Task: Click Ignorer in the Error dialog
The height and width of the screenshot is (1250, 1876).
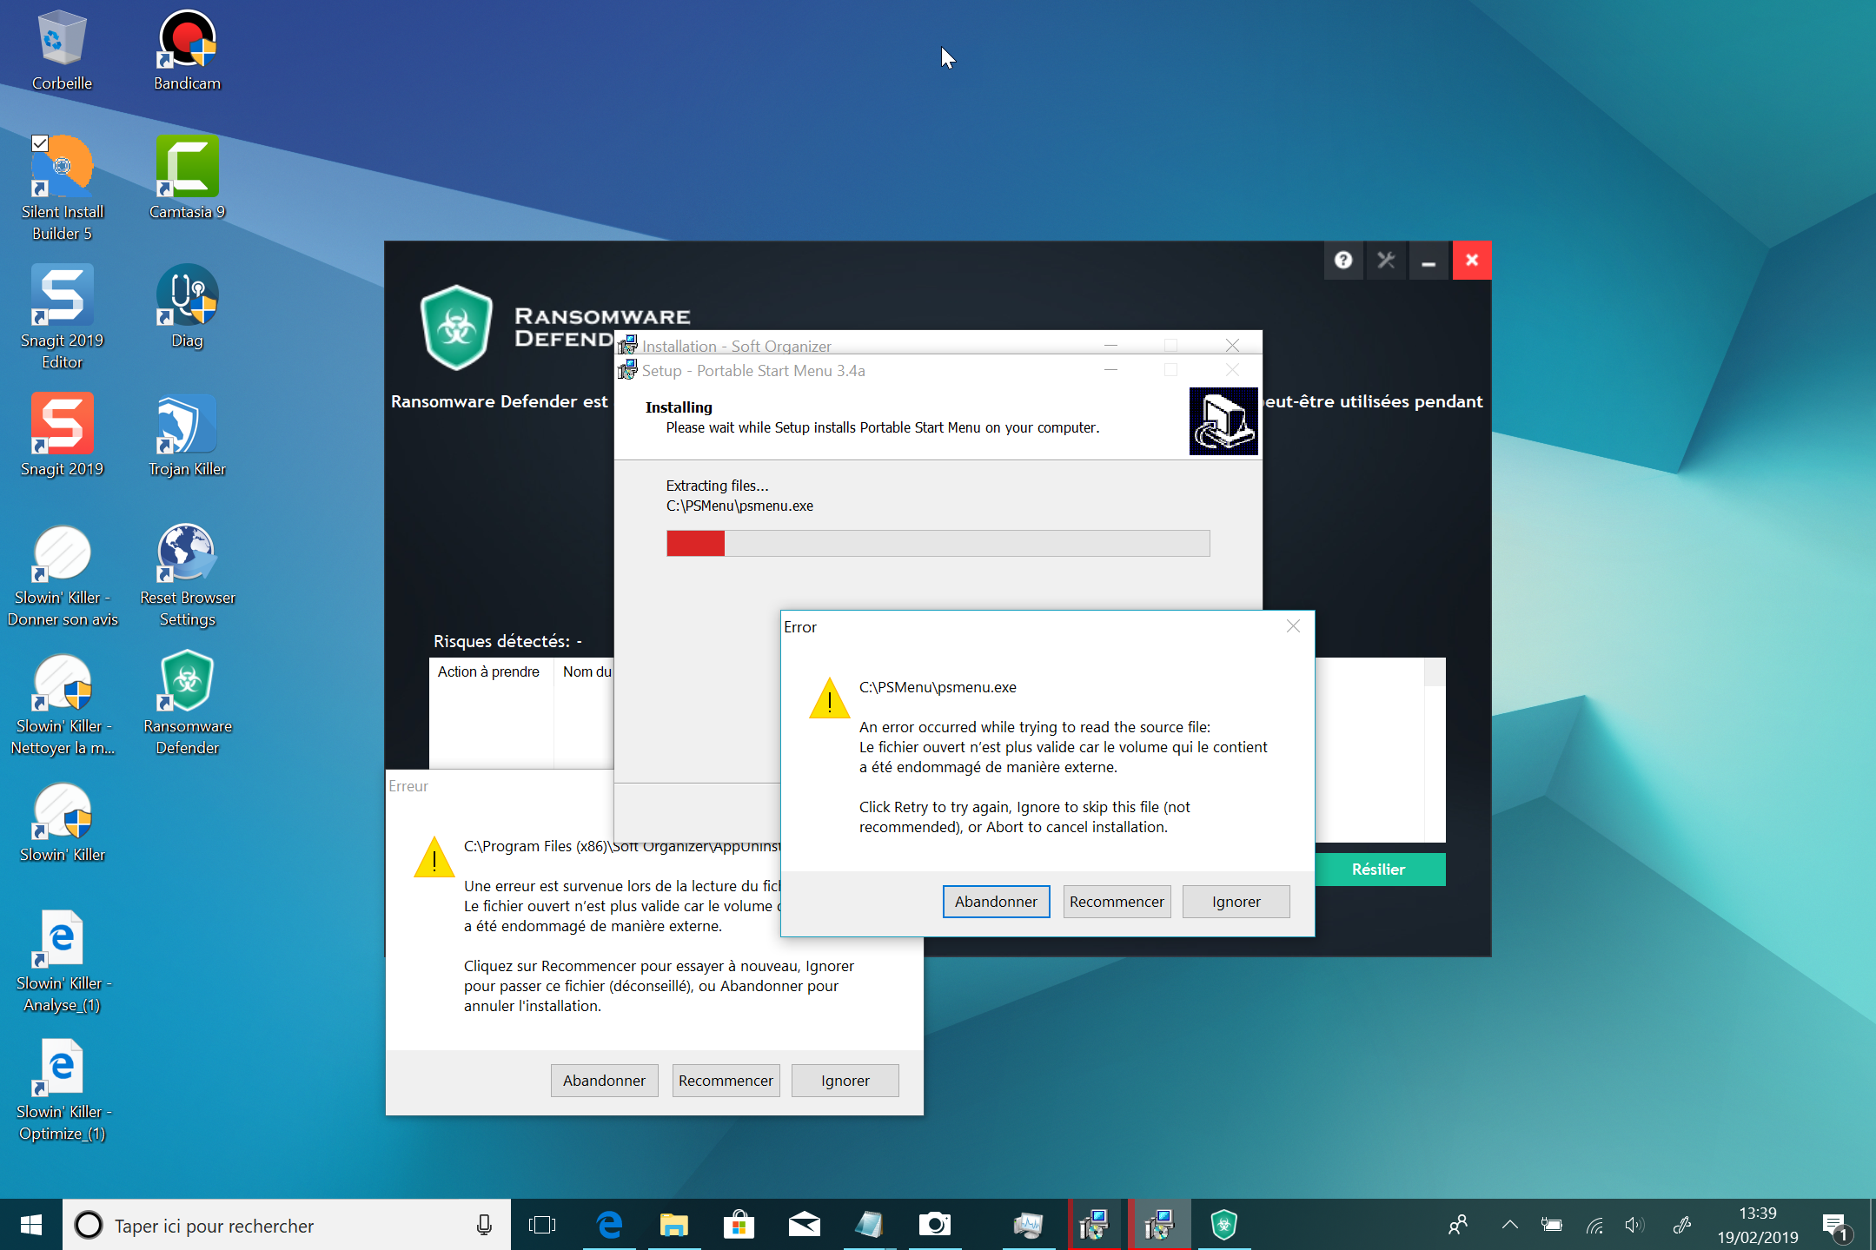Action: click(1236, 902)
